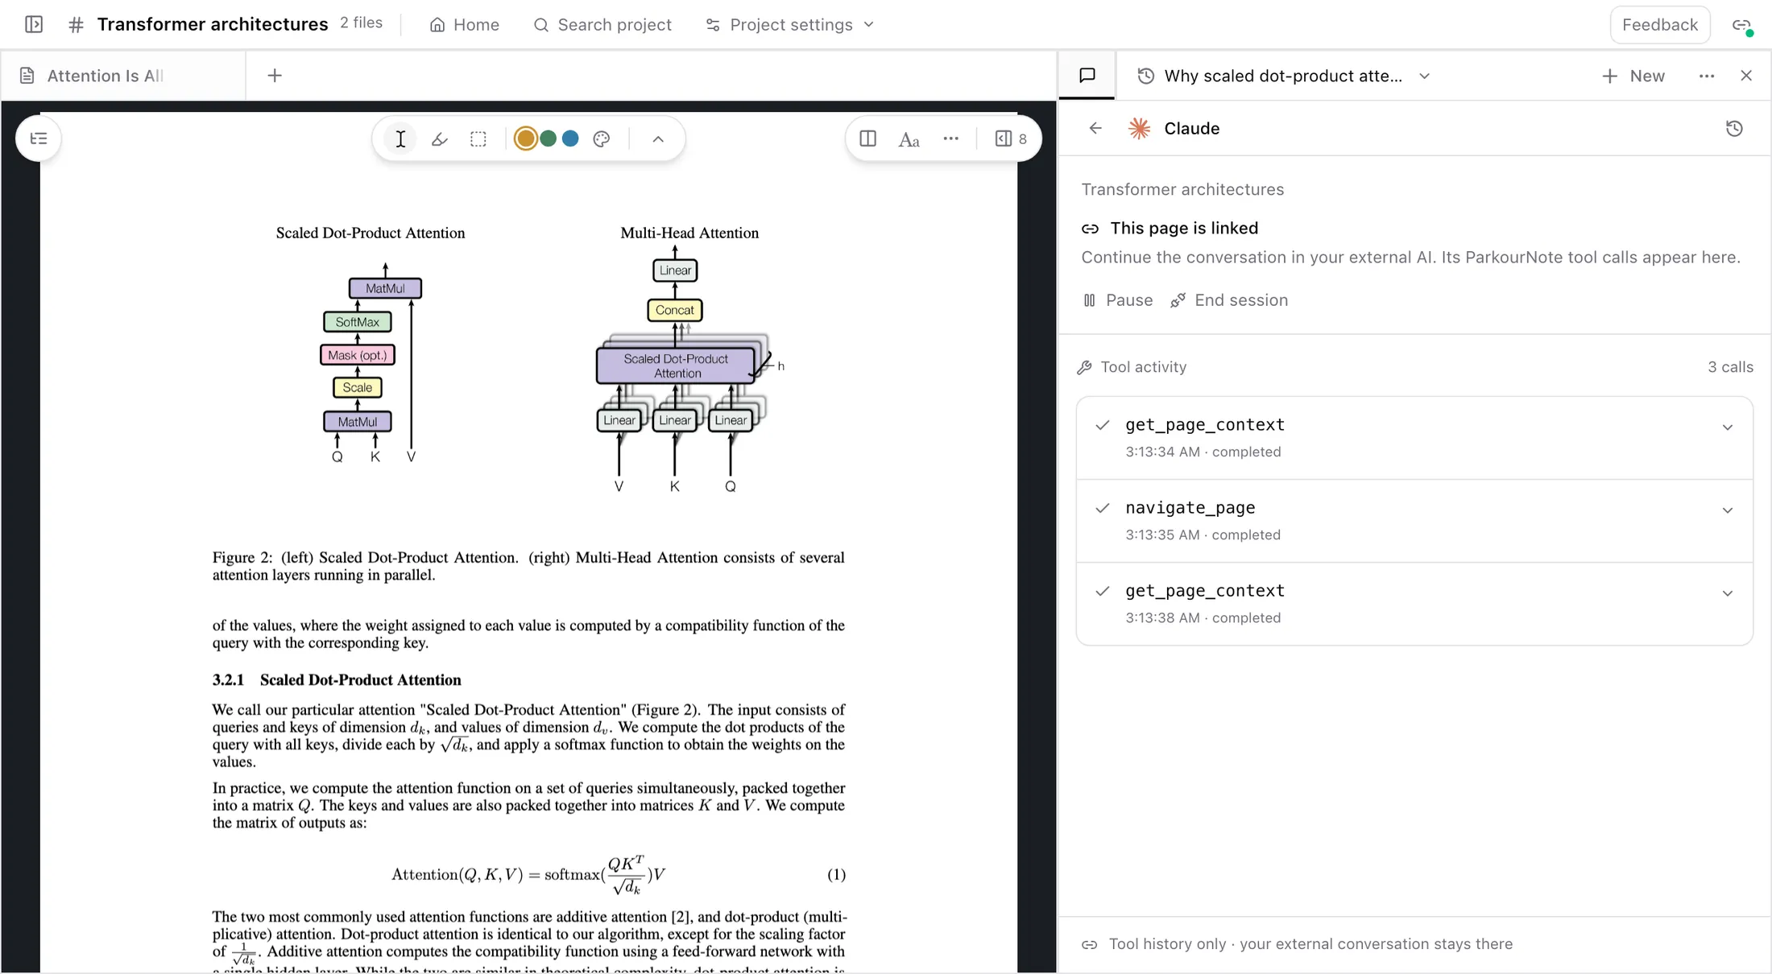End session link

click(1229, 300)
